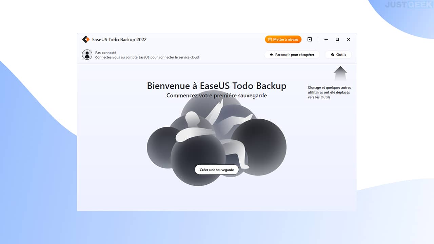Image resolution: width=434 pixels, height=244 pixels.
Task: Click the EaseUS logo icon
Action: click(86, 39)
